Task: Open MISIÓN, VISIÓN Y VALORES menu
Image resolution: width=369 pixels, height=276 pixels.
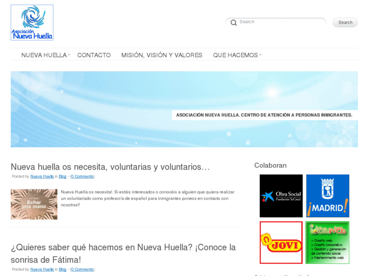Action: click(x=162, y=55)
